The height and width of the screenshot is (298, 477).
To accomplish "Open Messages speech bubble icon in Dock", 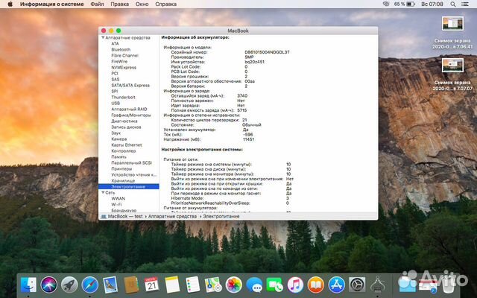I will coord(254,285).
